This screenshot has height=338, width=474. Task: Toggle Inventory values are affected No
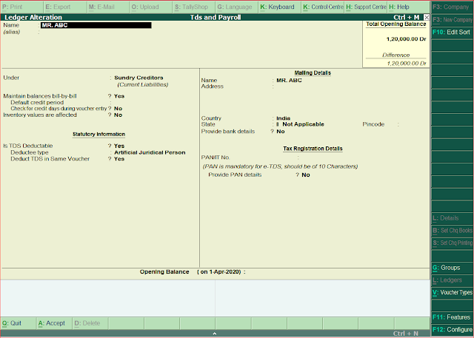pos(118,115)
